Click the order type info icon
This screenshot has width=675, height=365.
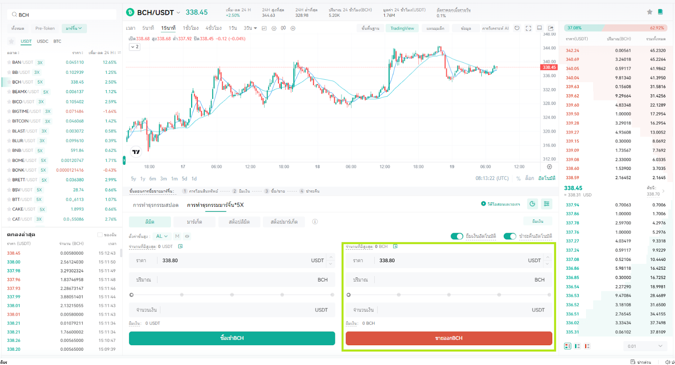[x=315, y=222]
